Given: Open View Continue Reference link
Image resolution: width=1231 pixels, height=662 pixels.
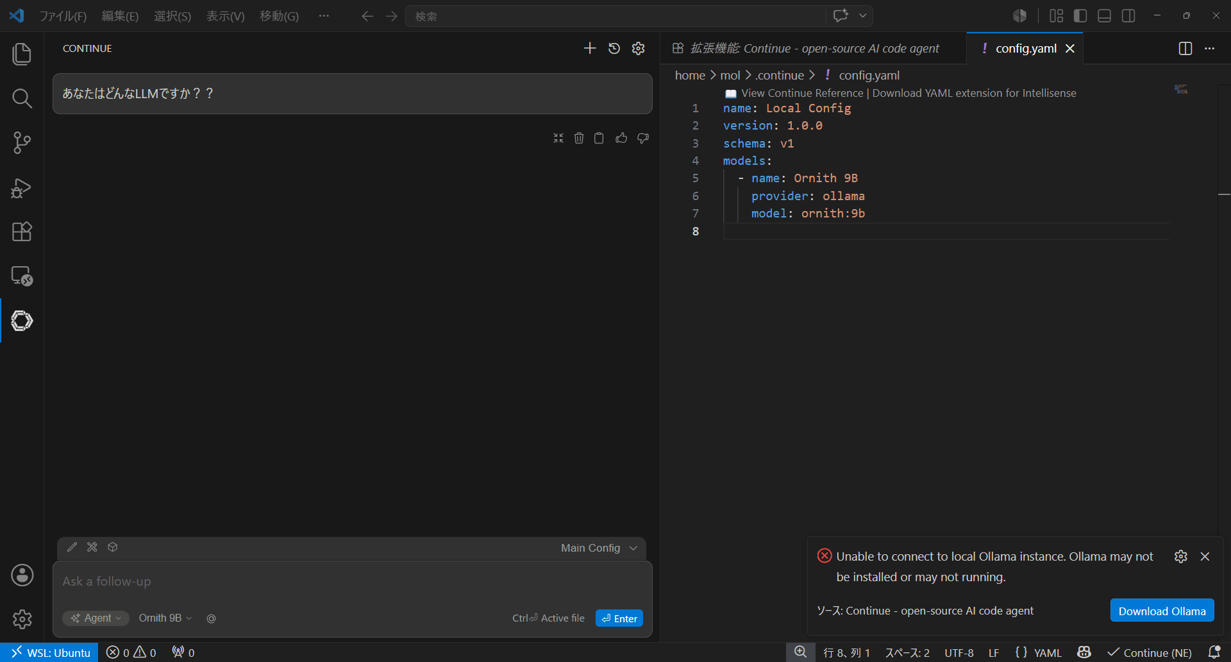Looking at the screenshot, I should pyautogui.click(x=802, y=93).
